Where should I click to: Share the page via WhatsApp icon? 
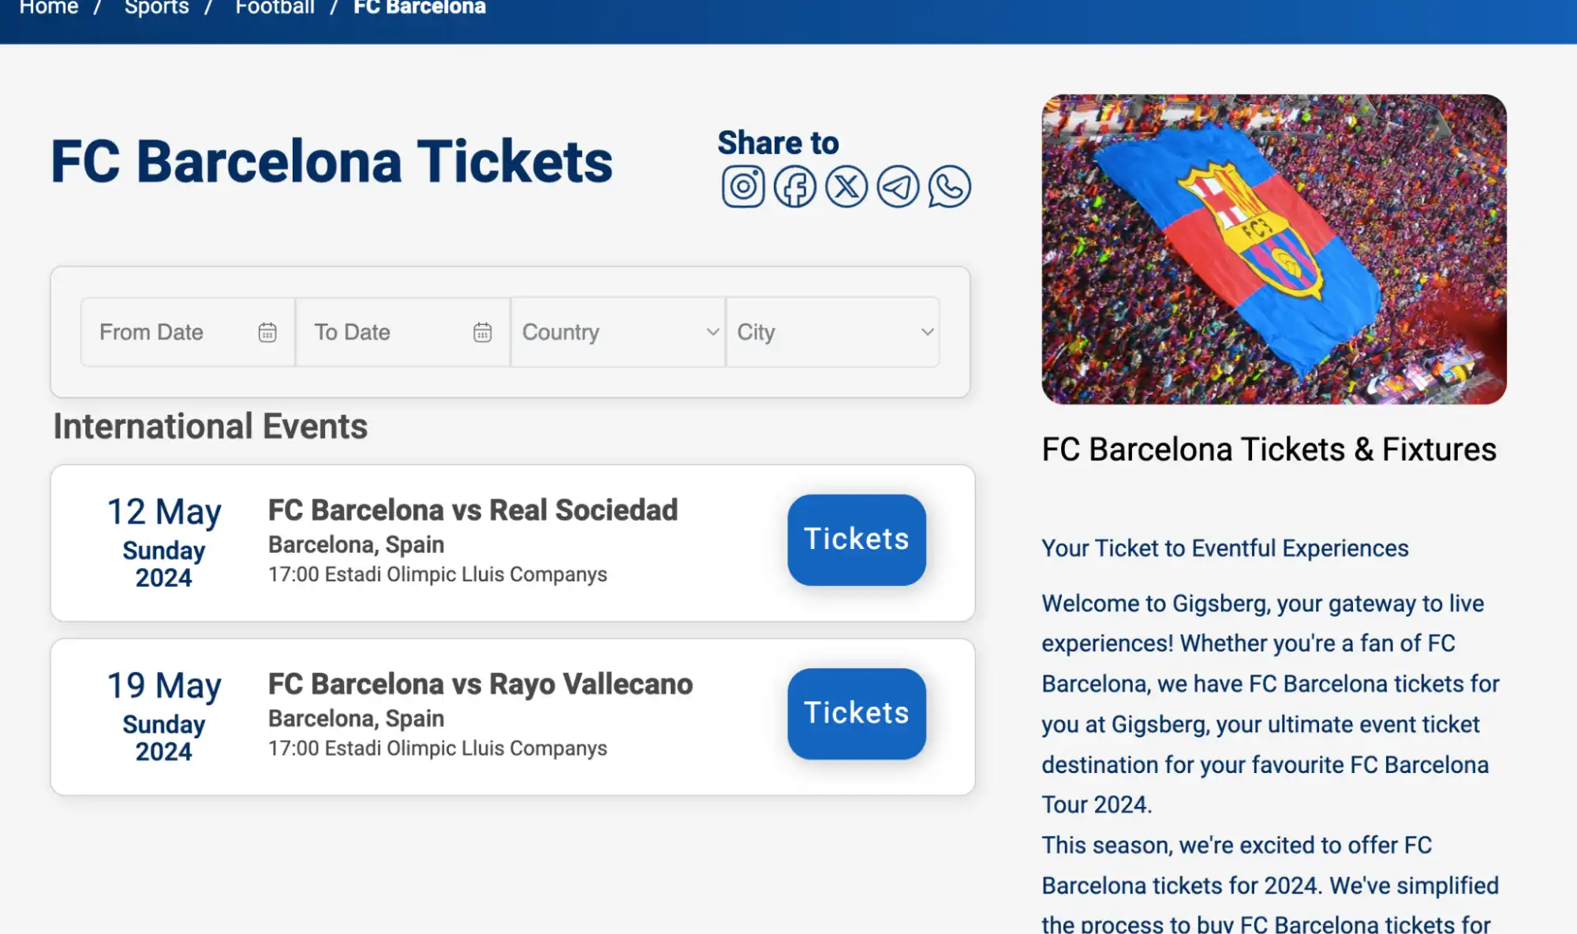[x=947, y=187]
